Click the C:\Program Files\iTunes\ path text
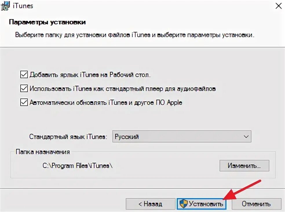The image size is (285, 212). (77, 166)
